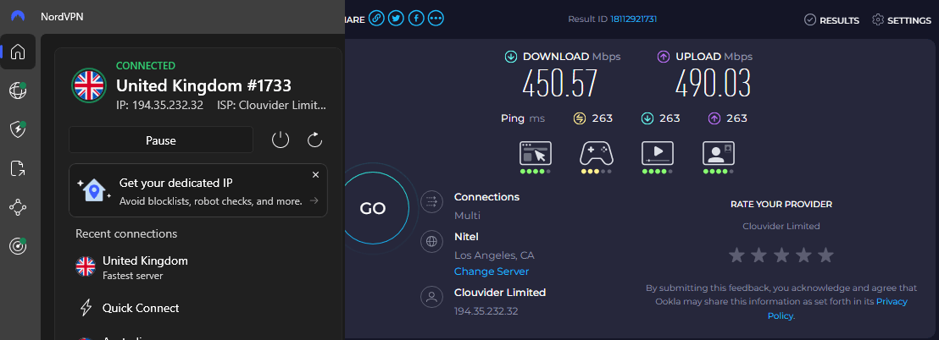Click the 490.03 upload speed value
This screenshot has width=939, height=340.
713,84
